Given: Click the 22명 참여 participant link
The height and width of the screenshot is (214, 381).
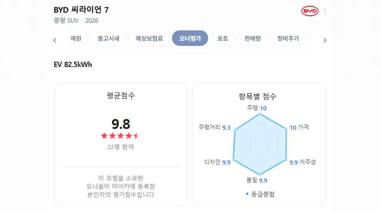Looking at the screenshot, I should (x=121, y=147).
